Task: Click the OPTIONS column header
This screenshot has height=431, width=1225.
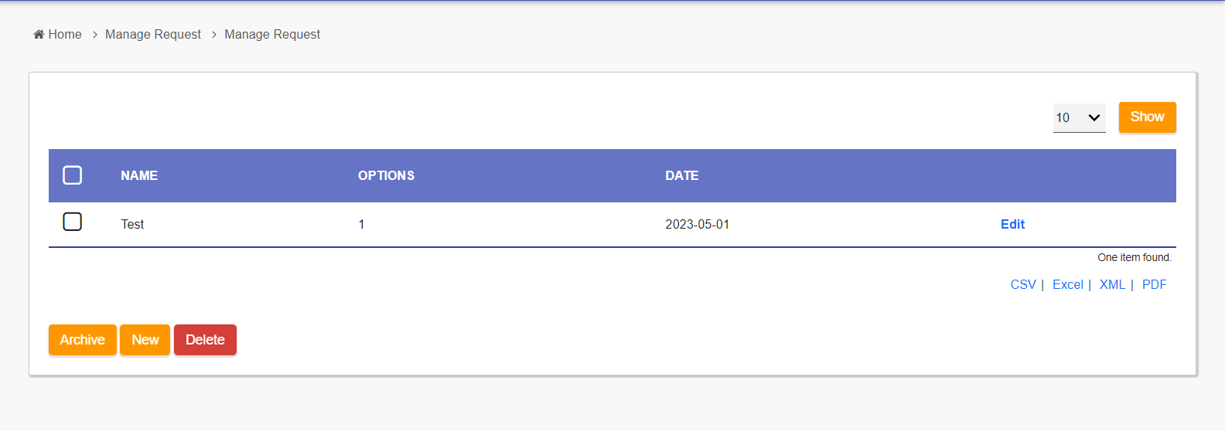Action: pyautogui.click(x=386, y=176)
